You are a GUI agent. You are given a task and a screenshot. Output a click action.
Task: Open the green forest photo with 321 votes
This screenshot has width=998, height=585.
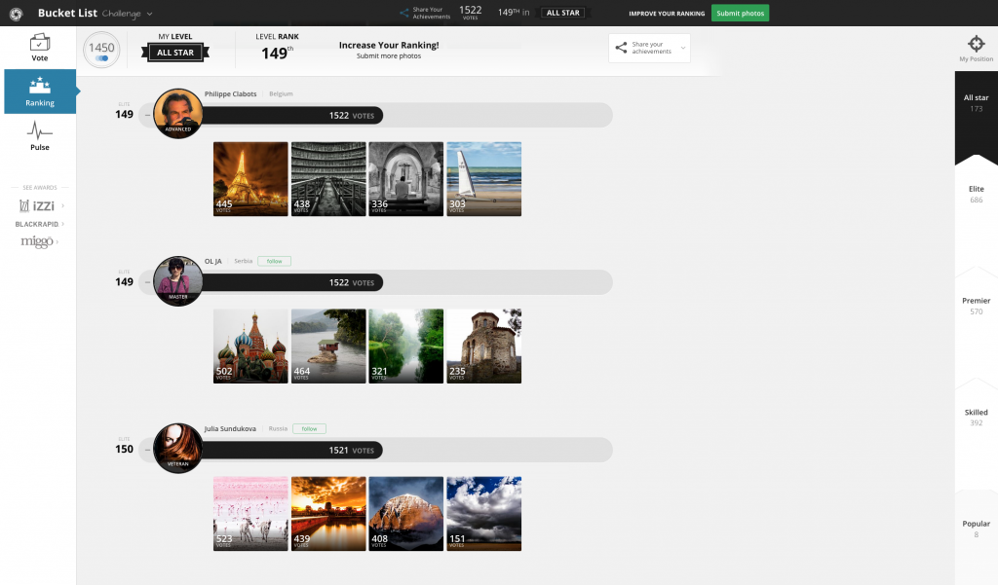pos(406,347)
